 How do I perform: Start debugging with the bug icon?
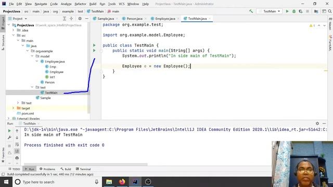294,11
